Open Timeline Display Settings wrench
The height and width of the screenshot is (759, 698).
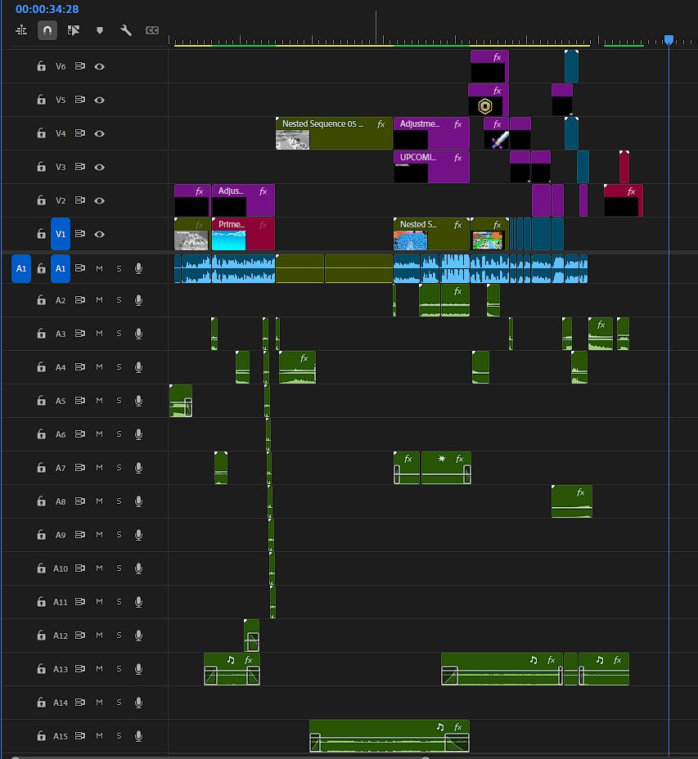(126, 30)
